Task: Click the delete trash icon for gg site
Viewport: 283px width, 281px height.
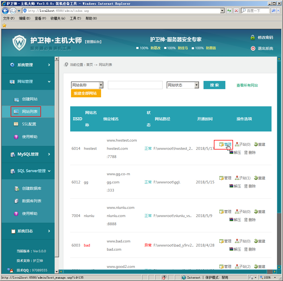Action: click(246, 186)
